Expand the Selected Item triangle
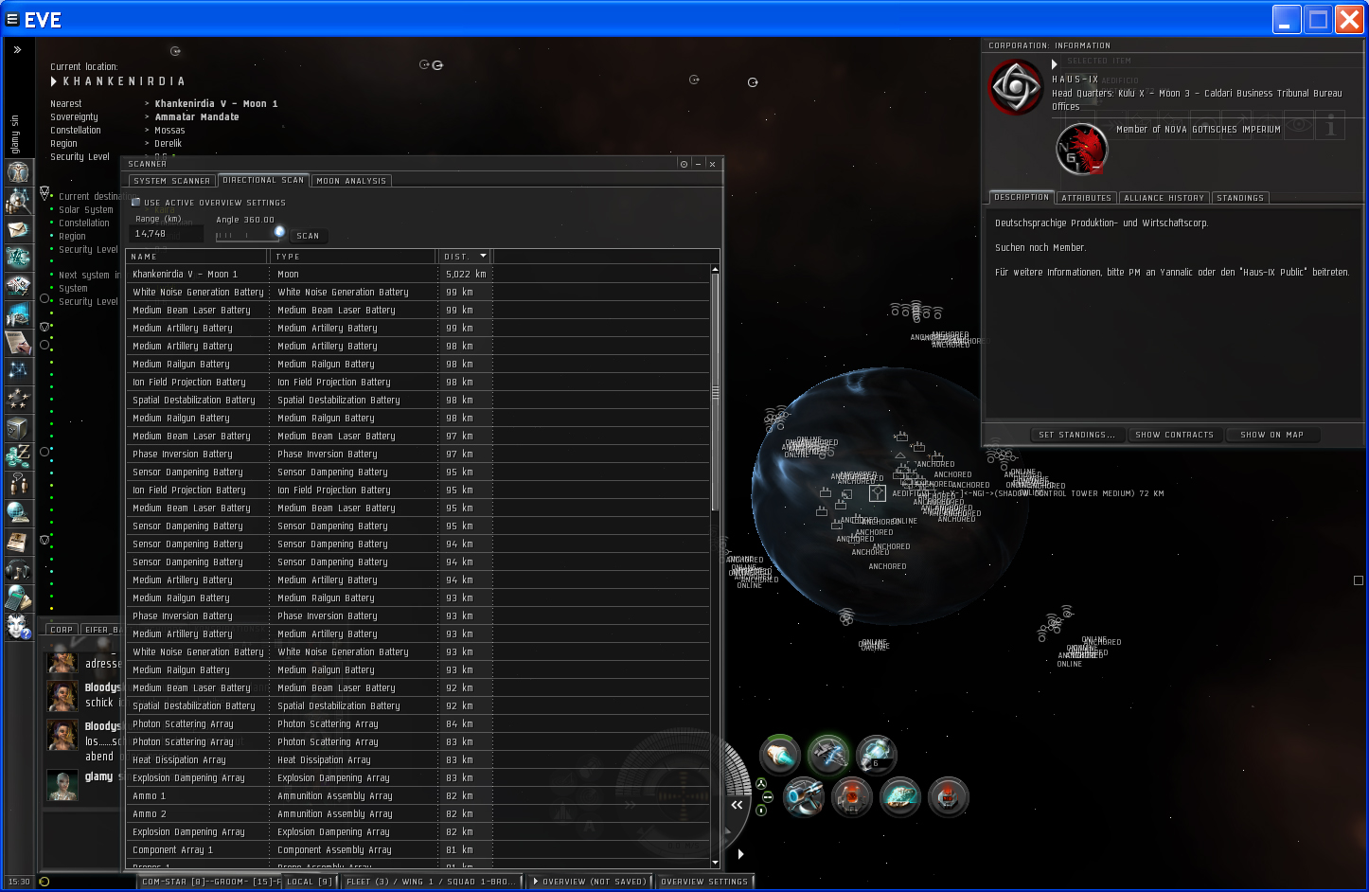The width and height of the screenshot is (1369, 892). coord(1054,64)
